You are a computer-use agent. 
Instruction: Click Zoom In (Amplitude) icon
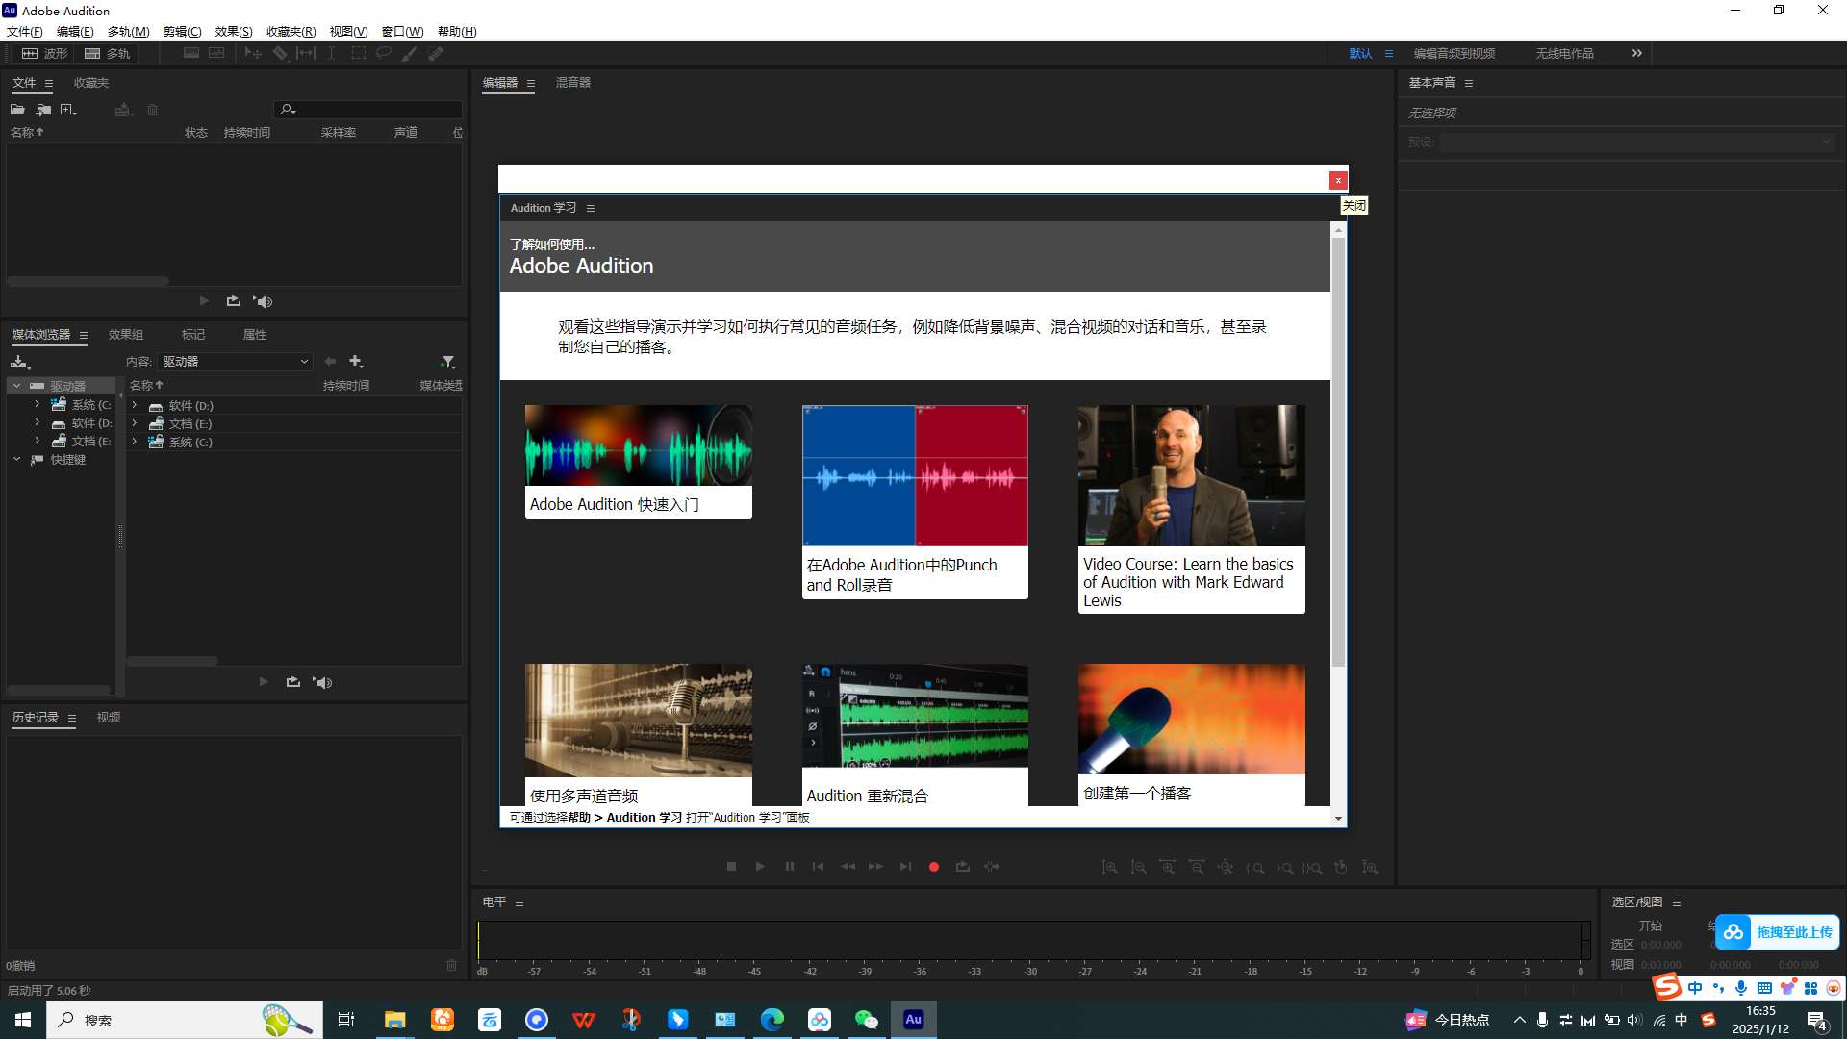[1109, 868]
